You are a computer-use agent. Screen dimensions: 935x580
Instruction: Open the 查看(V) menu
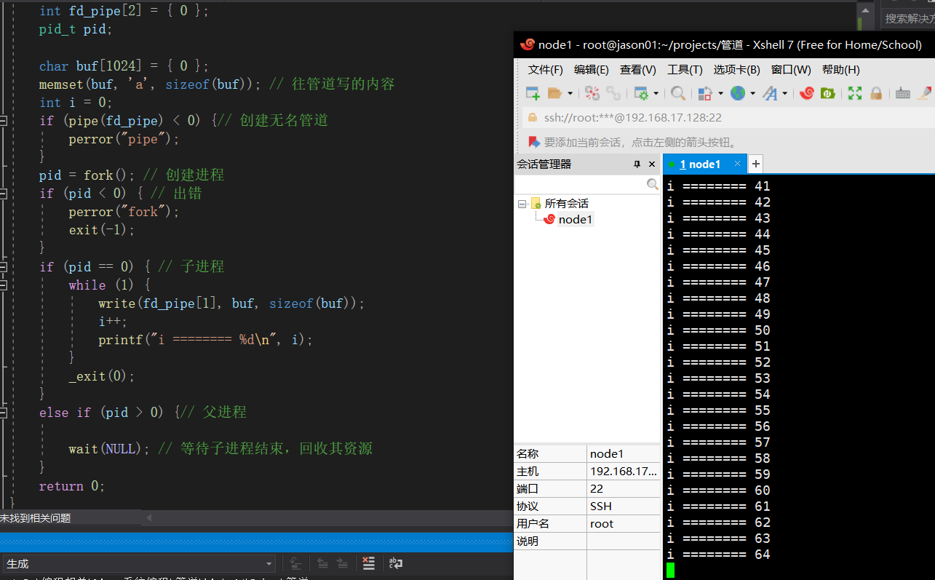(x=638, y=70)
